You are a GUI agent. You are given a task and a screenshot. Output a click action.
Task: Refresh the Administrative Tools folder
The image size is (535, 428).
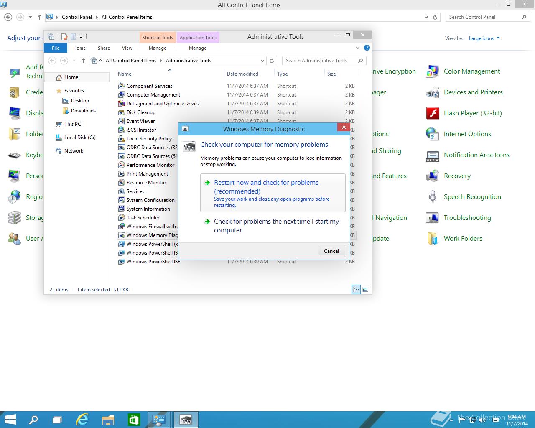[272, 61]
